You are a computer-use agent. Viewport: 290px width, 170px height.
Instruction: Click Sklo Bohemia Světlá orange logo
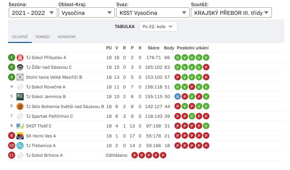(x=20, y=106)
